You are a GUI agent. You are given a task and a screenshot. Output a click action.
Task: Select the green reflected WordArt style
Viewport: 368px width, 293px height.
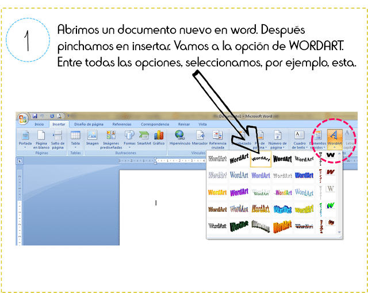click(x=260, y=192)
